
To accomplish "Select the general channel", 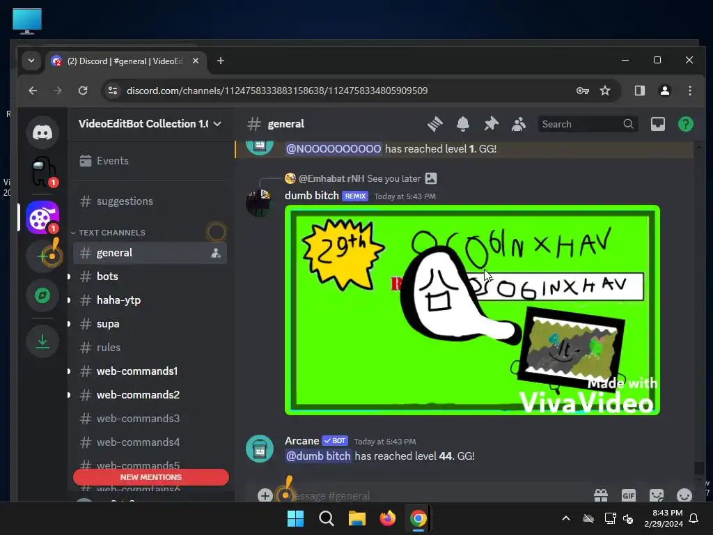I will click(150, 253).
